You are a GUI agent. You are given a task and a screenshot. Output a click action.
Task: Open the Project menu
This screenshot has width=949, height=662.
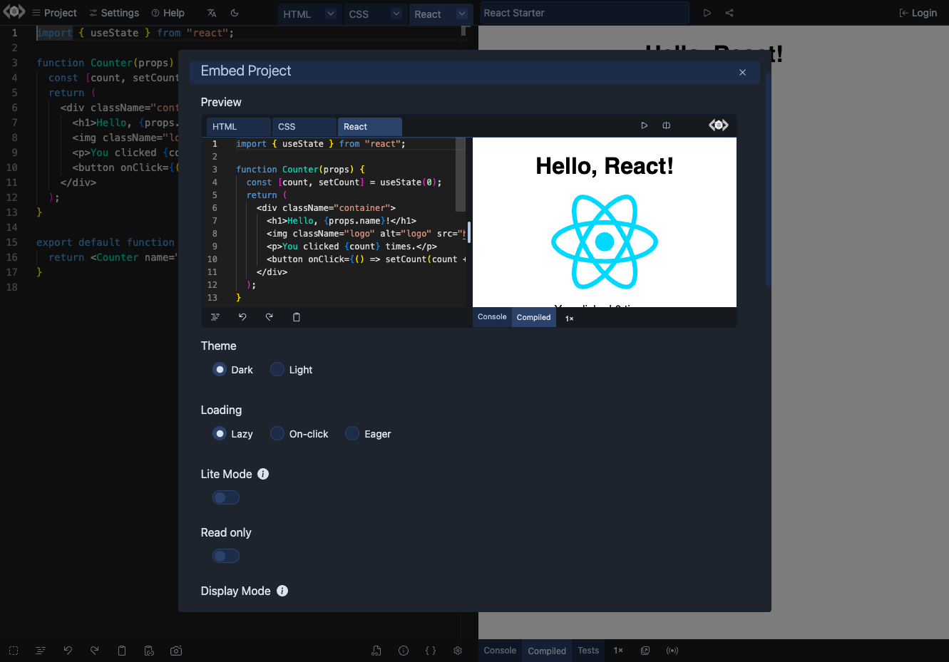coord(54,13)
